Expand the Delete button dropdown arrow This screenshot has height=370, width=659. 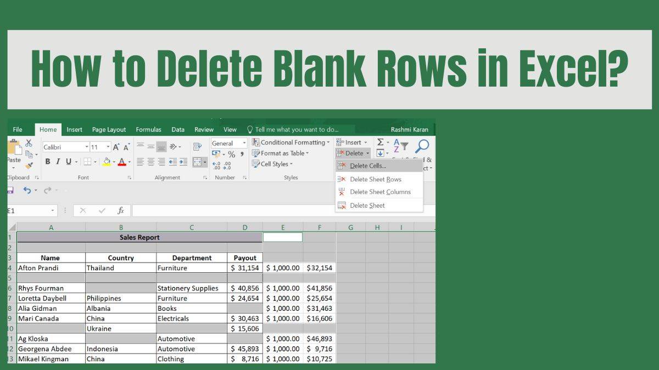click(x=367, y=153)
